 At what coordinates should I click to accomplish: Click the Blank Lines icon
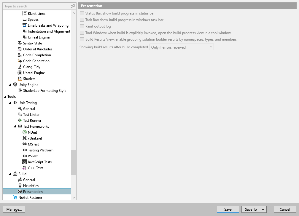coord(25,13)
